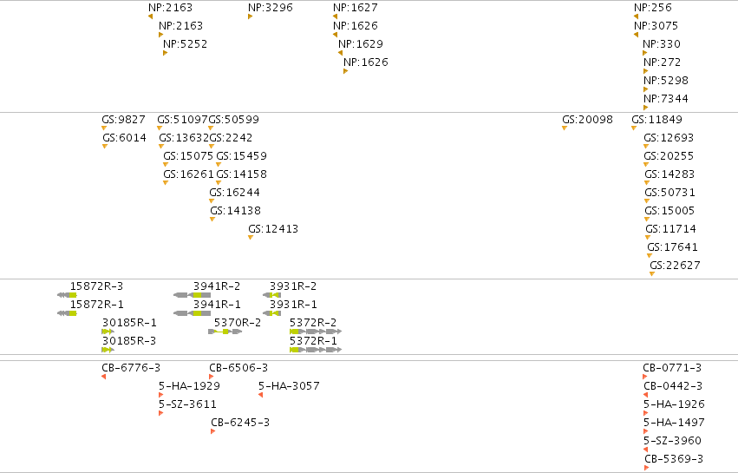This screenshot has width=738, height=473.
Task: Select the CB-6506-3 feature label
Action: (238, 368)
